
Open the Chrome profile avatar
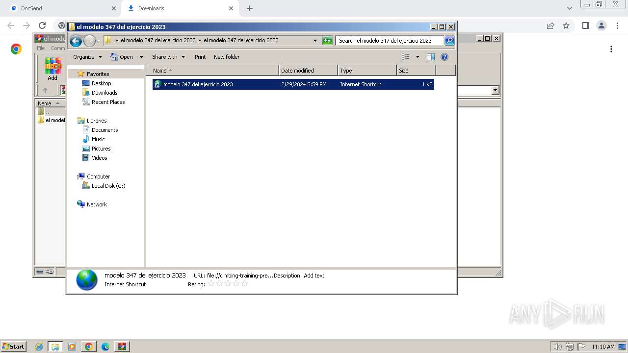point(601,25)
